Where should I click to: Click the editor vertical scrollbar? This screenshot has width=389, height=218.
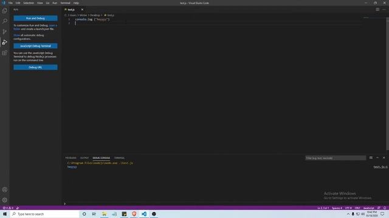coord(388,84)
